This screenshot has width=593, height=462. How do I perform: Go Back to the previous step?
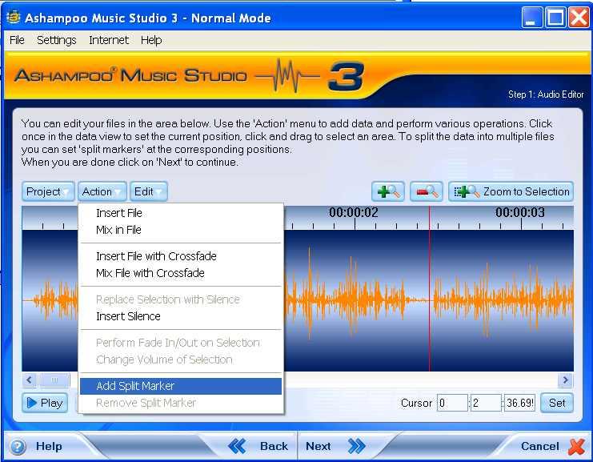258,446
